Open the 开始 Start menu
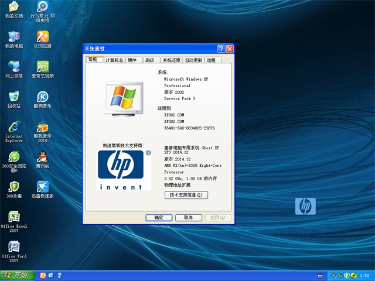 tap(16, 275)
